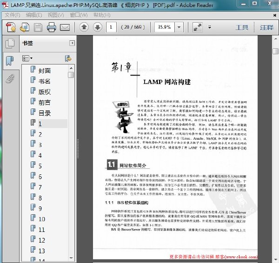Image resolution: width=279 pixels, height=263 pixels.
Task: Click the bookmarks list scrollbar thumb
Action: [x=71, y=75]
